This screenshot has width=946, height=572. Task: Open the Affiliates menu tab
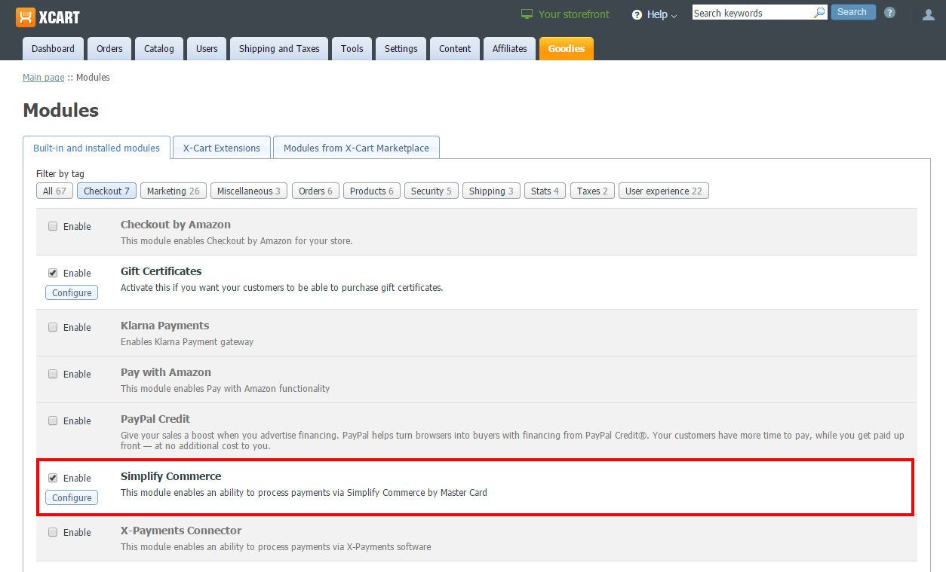pos(510,48)
